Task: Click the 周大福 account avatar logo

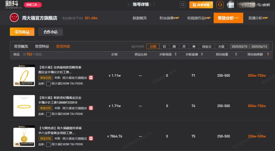Action: (14, 18)
